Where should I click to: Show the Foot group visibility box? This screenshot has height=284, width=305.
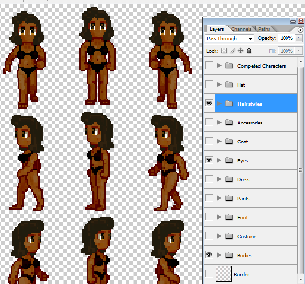(x=209, y=217)
